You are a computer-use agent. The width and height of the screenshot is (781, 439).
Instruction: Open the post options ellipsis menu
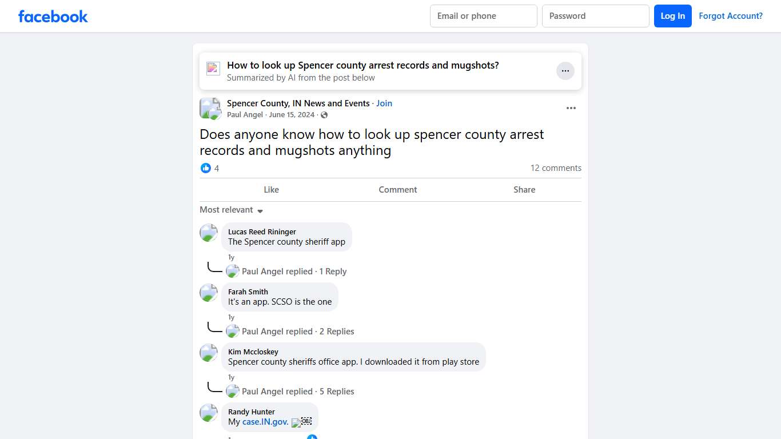pos(571,107)
